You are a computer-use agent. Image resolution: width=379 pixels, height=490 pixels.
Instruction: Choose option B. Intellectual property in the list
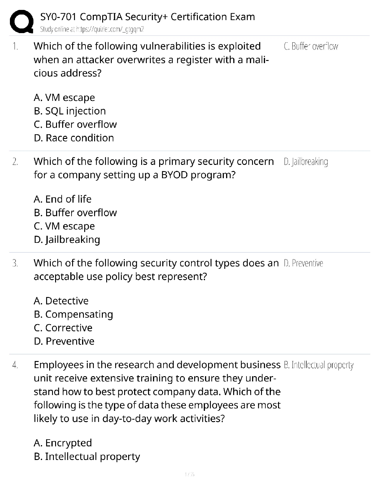(x=87, y=456)
